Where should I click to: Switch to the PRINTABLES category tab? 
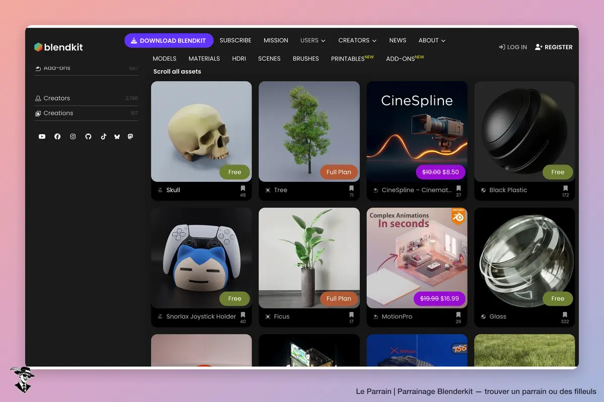pyautogui.click(x=352, y=58)
